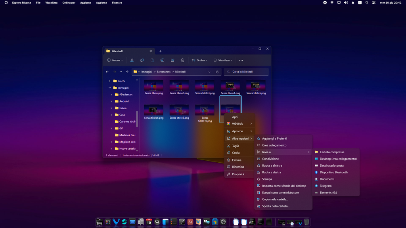The width and height of the screenshot is (406, 228).
Task: Click Imposta come sfondo del desktop
Action: pos(283,186)
